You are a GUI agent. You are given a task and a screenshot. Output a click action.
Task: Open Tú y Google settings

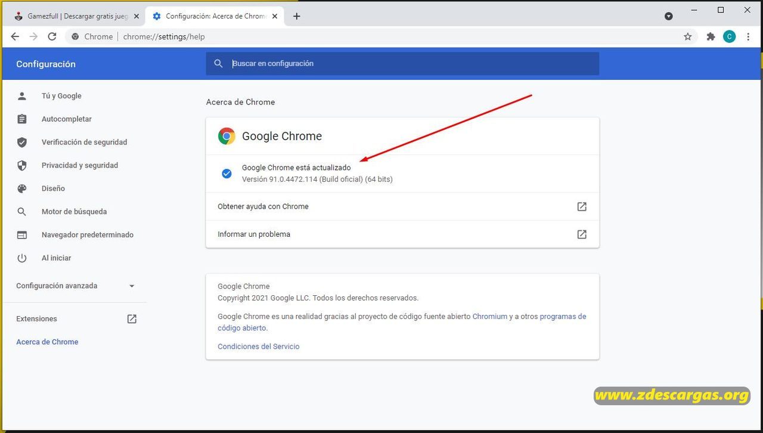coord(61,95)
